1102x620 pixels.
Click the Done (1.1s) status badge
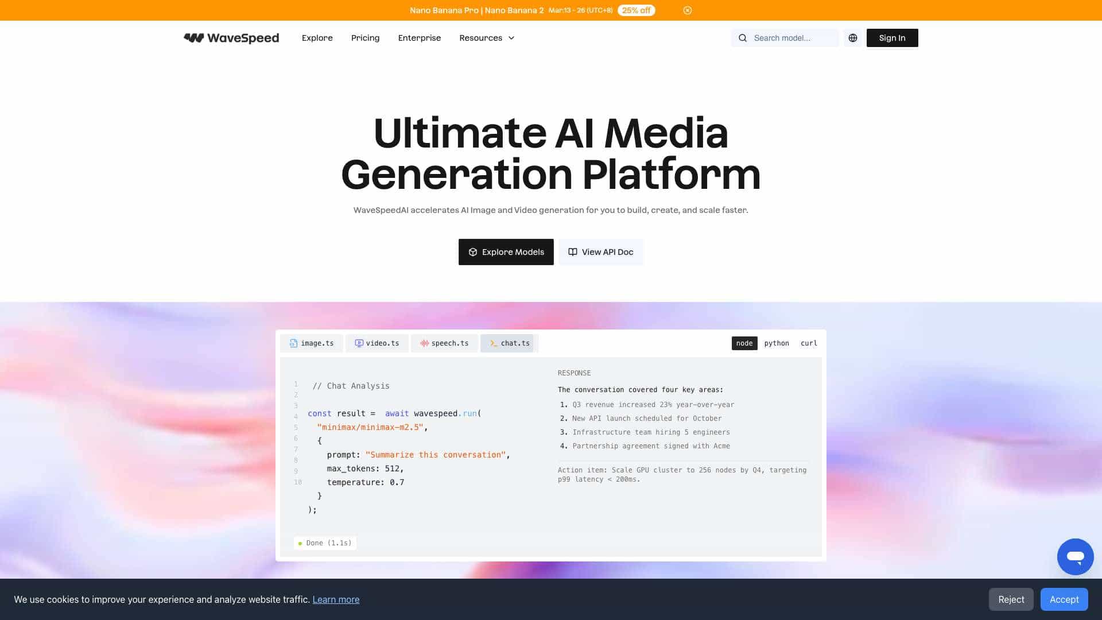(x=325, y=543)
